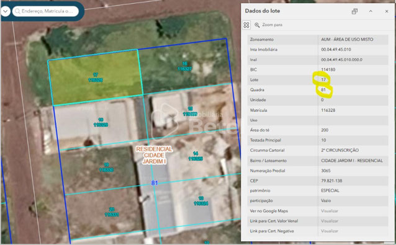Select lot 13 with matrícula 116324
Image resolution: width=396 pixels, height=245 pixels.
201,200
